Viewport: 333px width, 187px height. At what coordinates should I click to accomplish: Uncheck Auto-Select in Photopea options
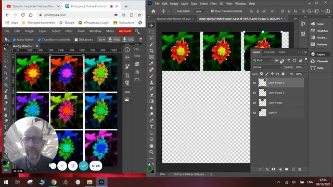point(14,39)
